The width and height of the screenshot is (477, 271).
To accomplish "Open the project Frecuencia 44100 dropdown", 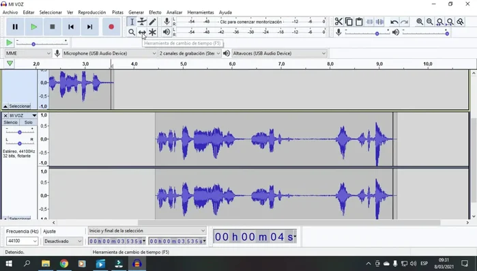I will (x=22, y=241).
